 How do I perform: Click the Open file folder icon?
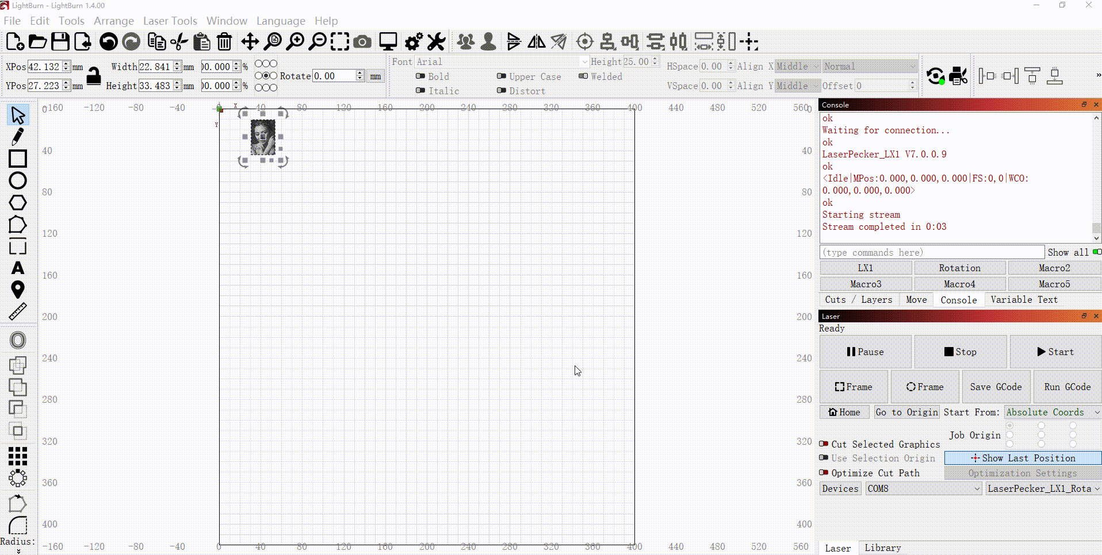pyautogui.click(x=37, y=41)
